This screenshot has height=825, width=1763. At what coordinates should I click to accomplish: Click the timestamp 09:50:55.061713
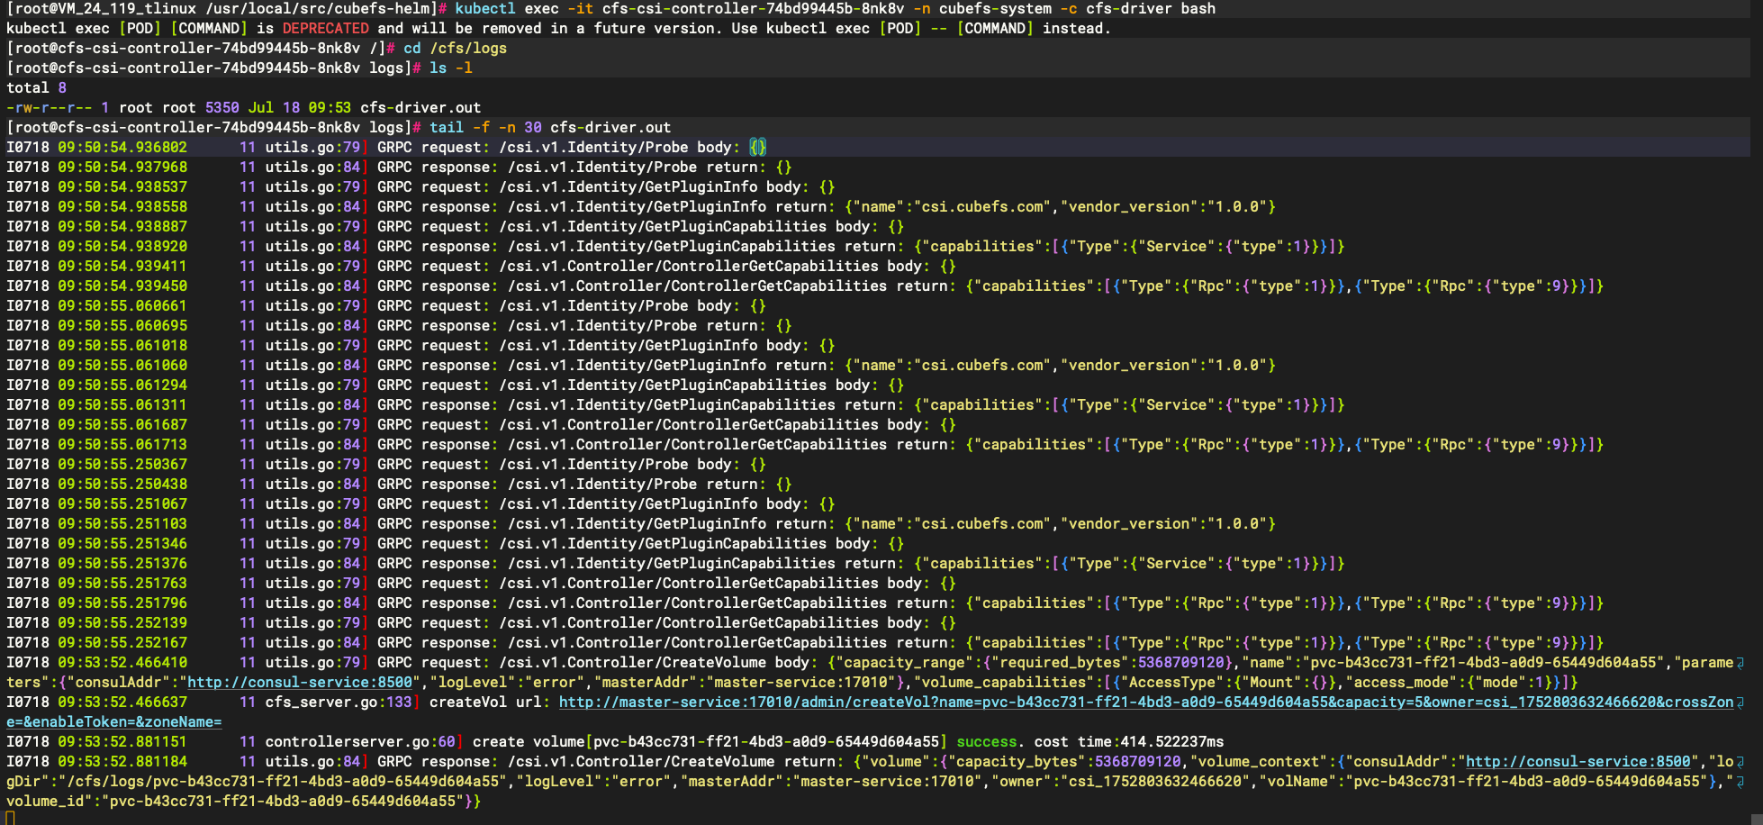122,444
